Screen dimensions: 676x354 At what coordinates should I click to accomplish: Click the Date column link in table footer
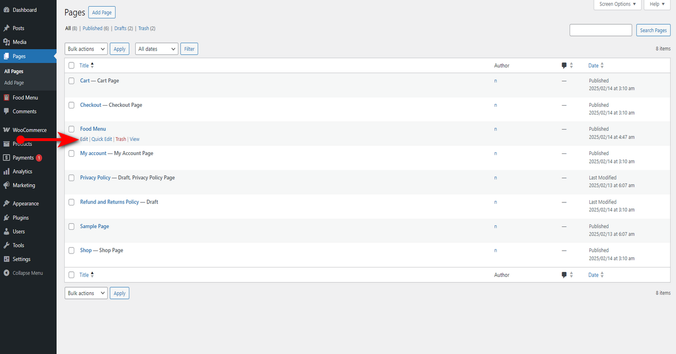pyautogui.click(x=593, y=275)
